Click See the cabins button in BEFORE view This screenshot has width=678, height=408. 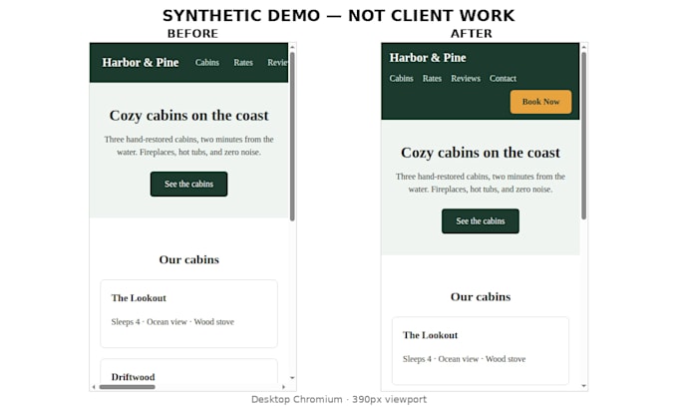pyautogui.click(x=189, y=184)
